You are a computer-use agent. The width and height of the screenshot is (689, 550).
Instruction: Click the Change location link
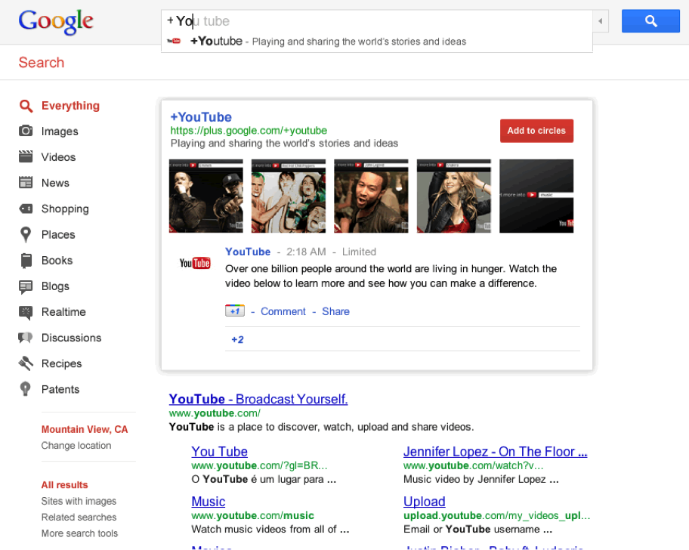(76, 446)
